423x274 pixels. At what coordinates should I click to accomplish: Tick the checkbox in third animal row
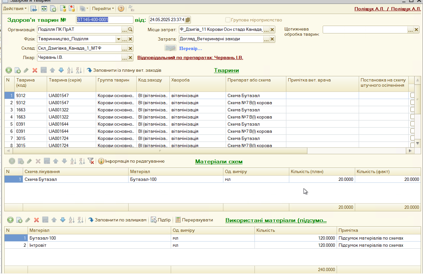[x=413, y=110]
